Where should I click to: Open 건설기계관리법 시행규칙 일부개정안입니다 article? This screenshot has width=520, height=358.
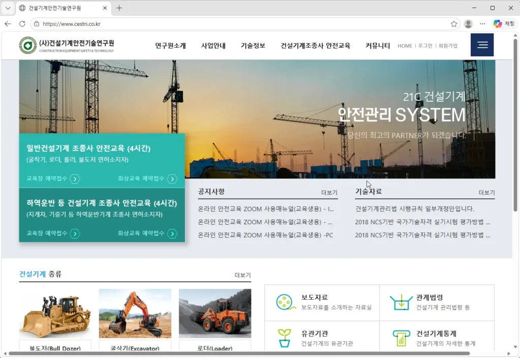click(414, 208)
